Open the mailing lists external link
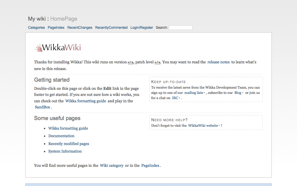Screen dimensions: 297x186 pos(194,93)
